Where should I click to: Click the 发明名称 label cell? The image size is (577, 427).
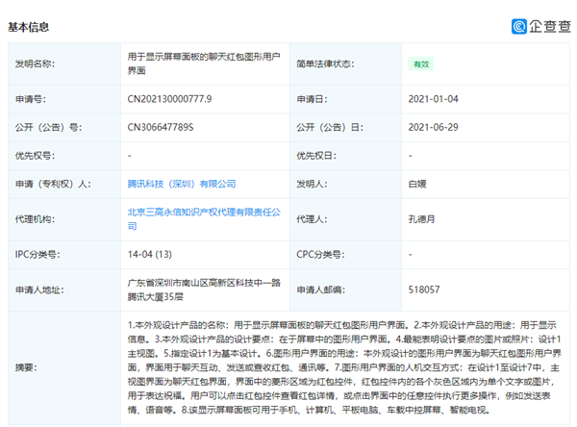(x=64, y=64)
